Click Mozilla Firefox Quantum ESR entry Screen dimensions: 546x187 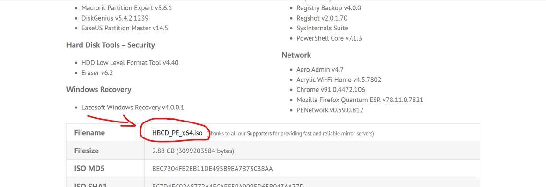click(360, 100)
